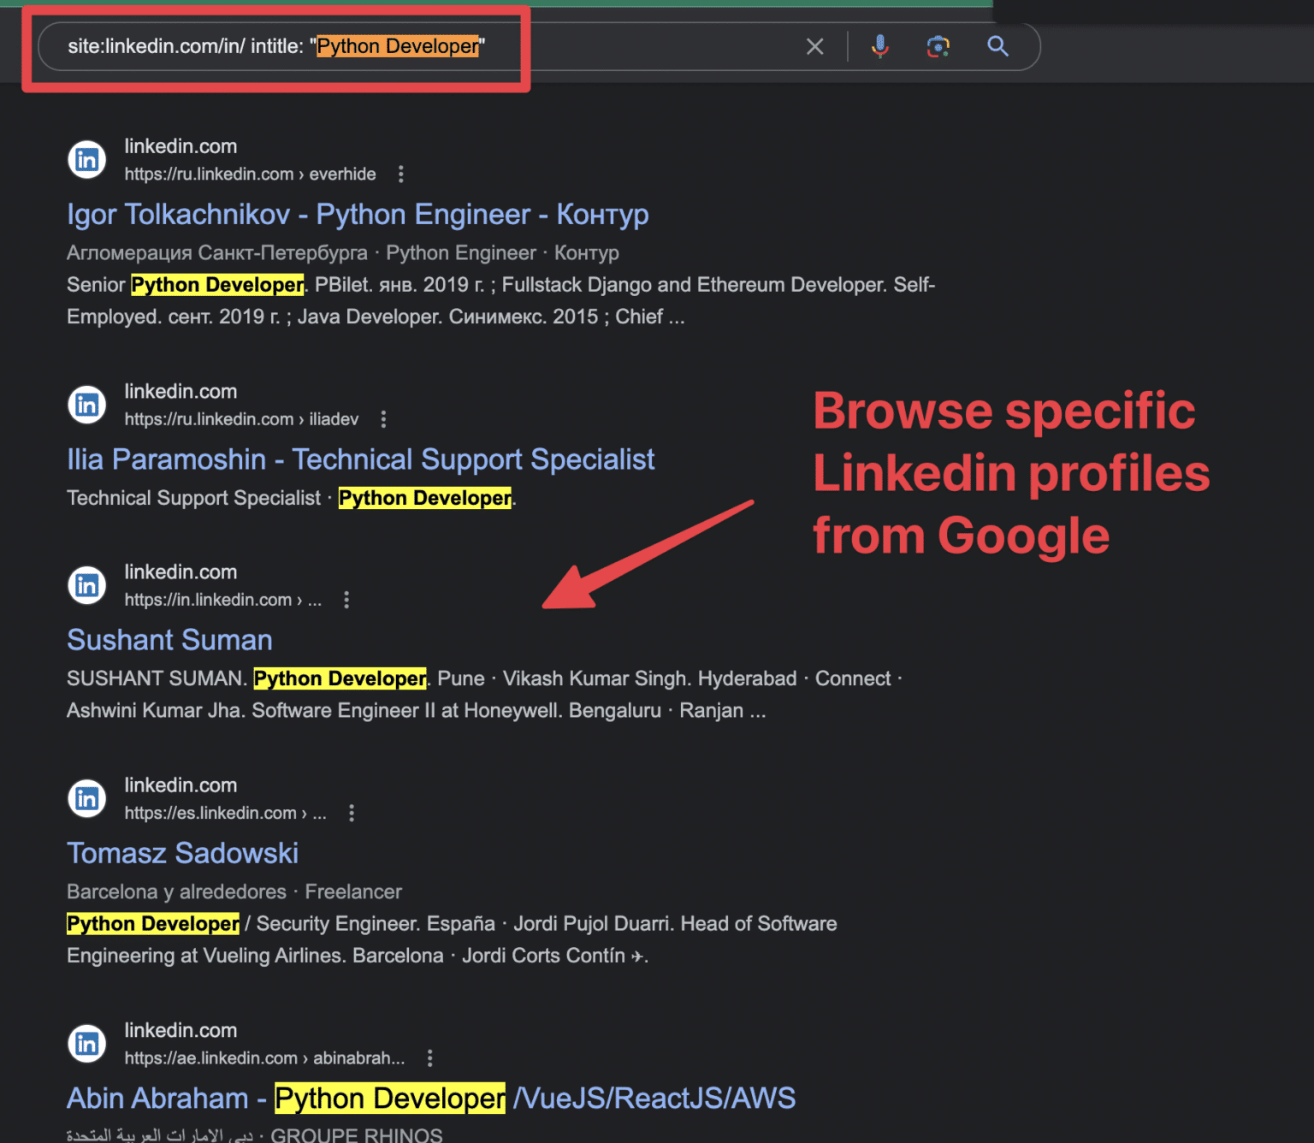Click the LinkedIn icon beside Tomasz Sadowski's result
Screen dimensions: 1314x1143
(86, 798)
